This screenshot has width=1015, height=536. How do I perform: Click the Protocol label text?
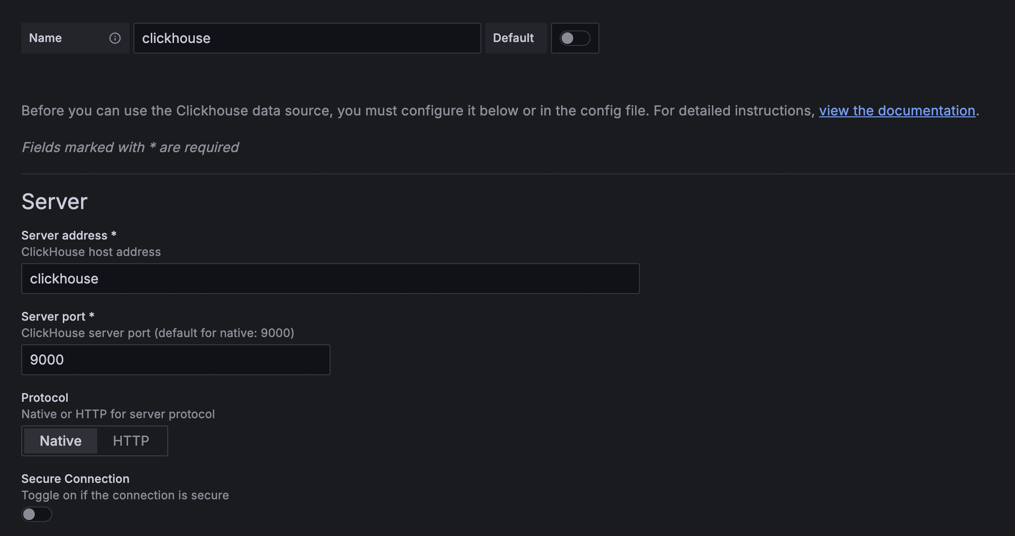(x=45, y=397)
